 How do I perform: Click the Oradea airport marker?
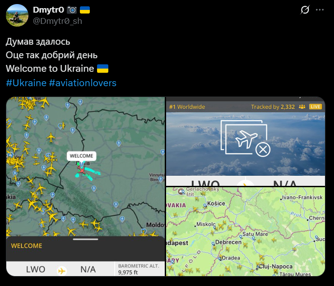click(220, 259)
